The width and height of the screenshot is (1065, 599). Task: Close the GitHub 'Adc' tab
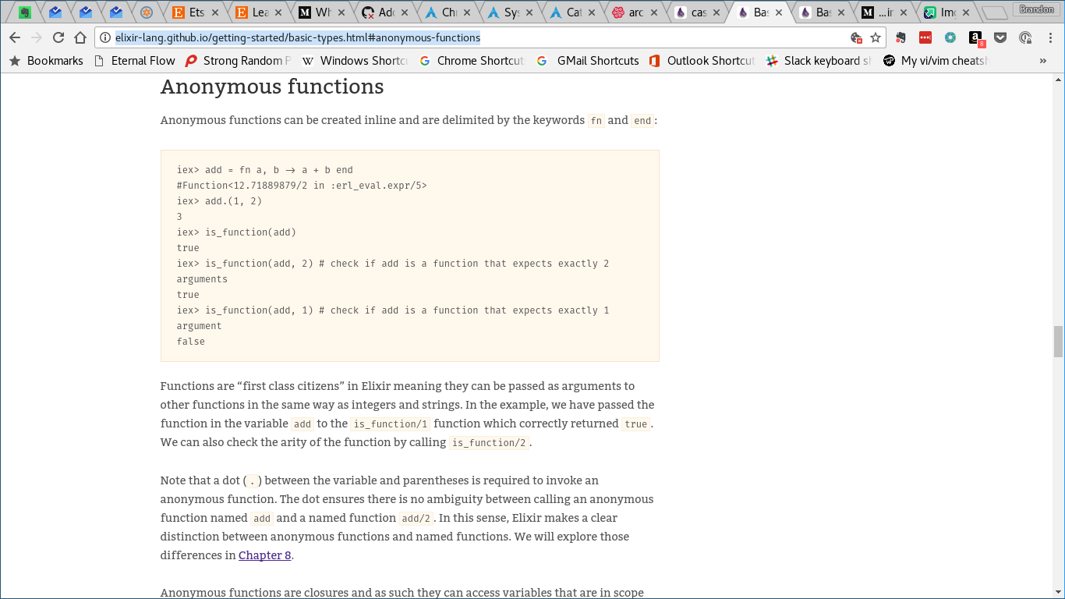click(405, 12)
